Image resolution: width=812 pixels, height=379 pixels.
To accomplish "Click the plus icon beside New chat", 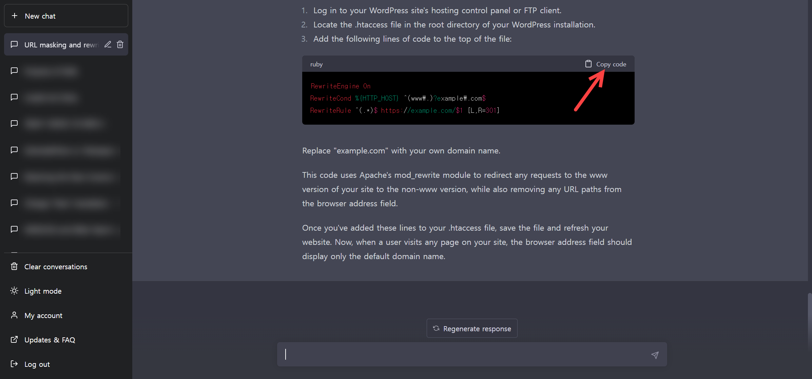I will click(15, 16).
